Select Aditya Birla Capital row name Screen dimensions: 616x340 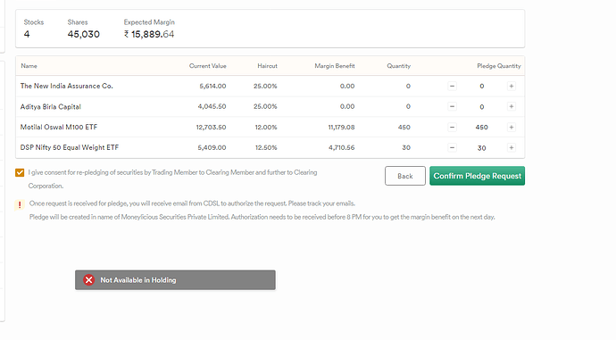(50, 107)
